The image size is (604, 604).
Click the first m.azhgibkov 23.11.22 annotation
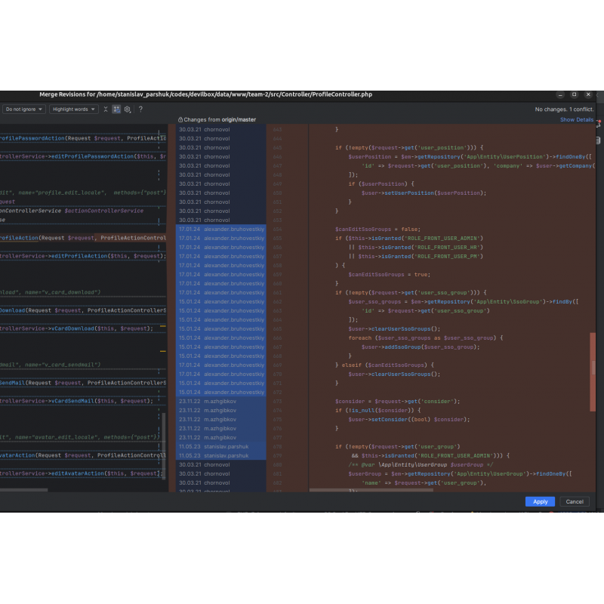220,401
